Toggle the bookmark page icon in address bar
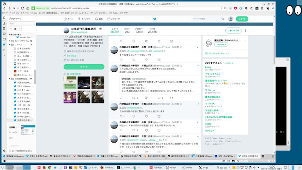 [x=225, y=8]
